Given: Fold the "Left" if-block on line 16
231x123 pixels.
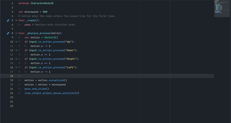Looking at the screenshot, I should pos(16,68).
